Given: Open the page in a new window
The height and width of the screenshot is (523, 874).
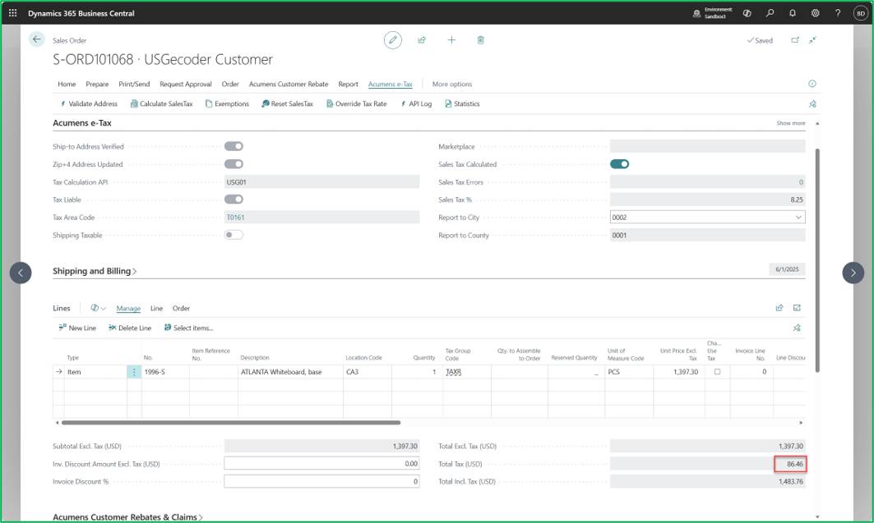Looking at the screenshot, I should click(x=795, y=40).
